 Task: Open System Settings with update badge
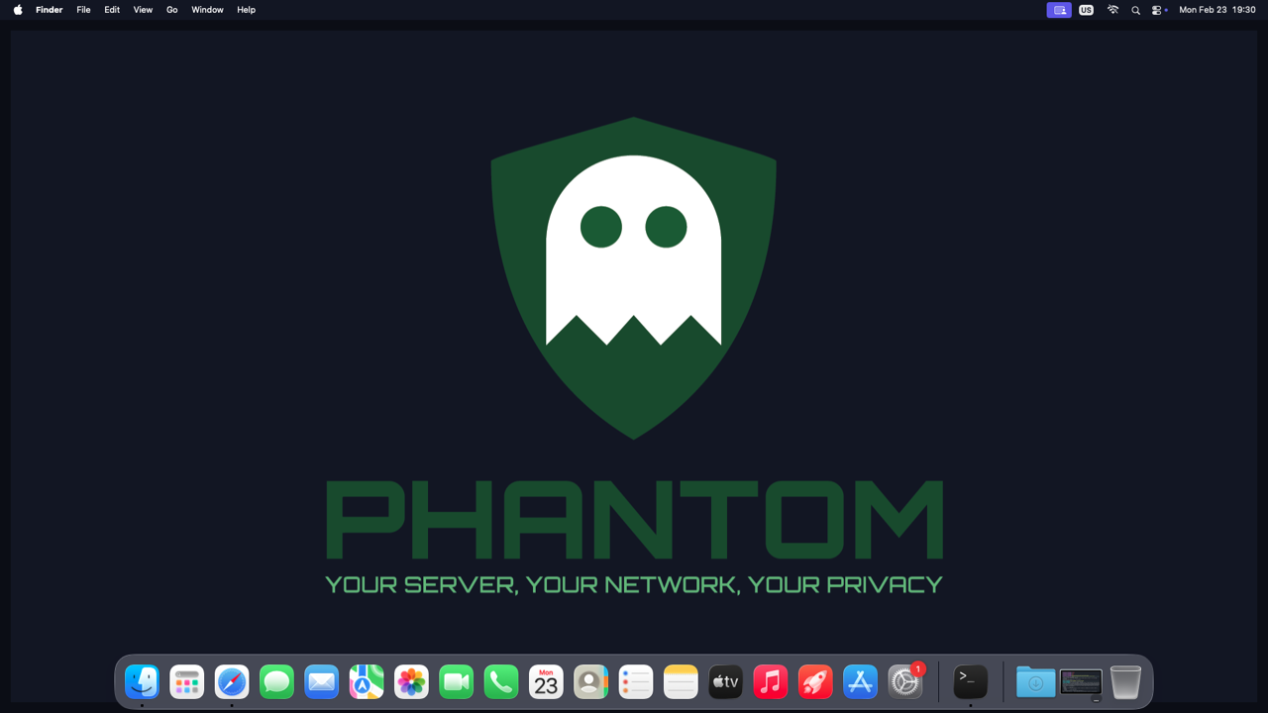click(x=905, y=682)
